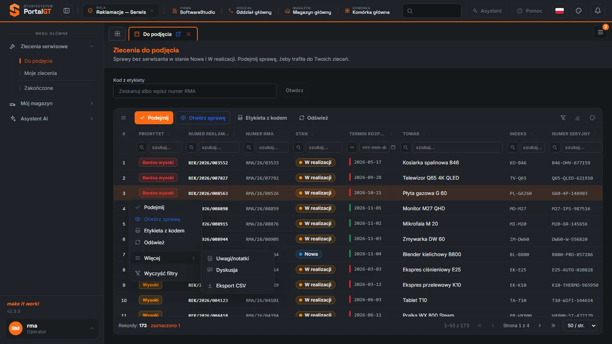This screenshot has width=612, height=344.
Task: Open Moje zlecenia in sidebar
Action: click(x=41, y=73)
